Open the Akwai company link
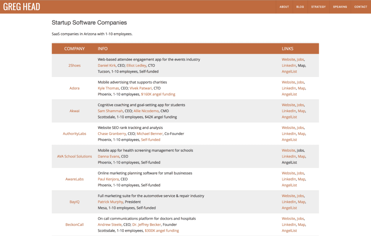Viewport: 371px width, 236px height. (75, 111)
